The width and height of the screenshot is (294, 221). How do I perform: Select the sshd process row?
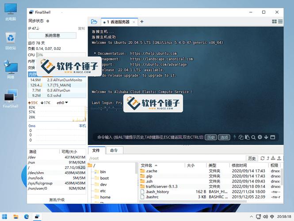pos(57,95)
